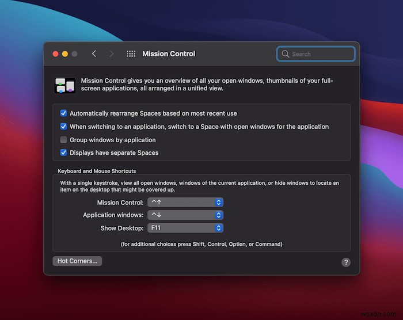The image size is (403, 320).
Task: Open help with the question mark button
Action: (x=346, y=262)
